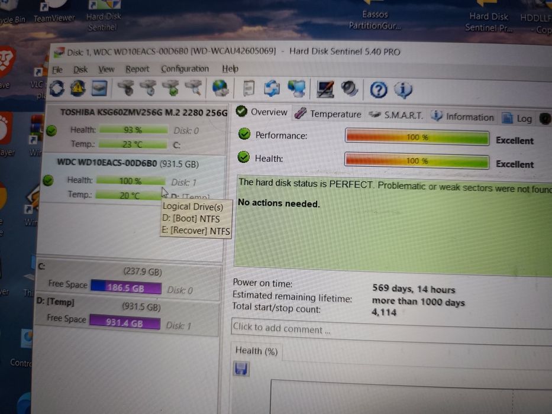Click the WDC 20 °C temperature bar
This screenshot has width=552, height=414.
128,195
